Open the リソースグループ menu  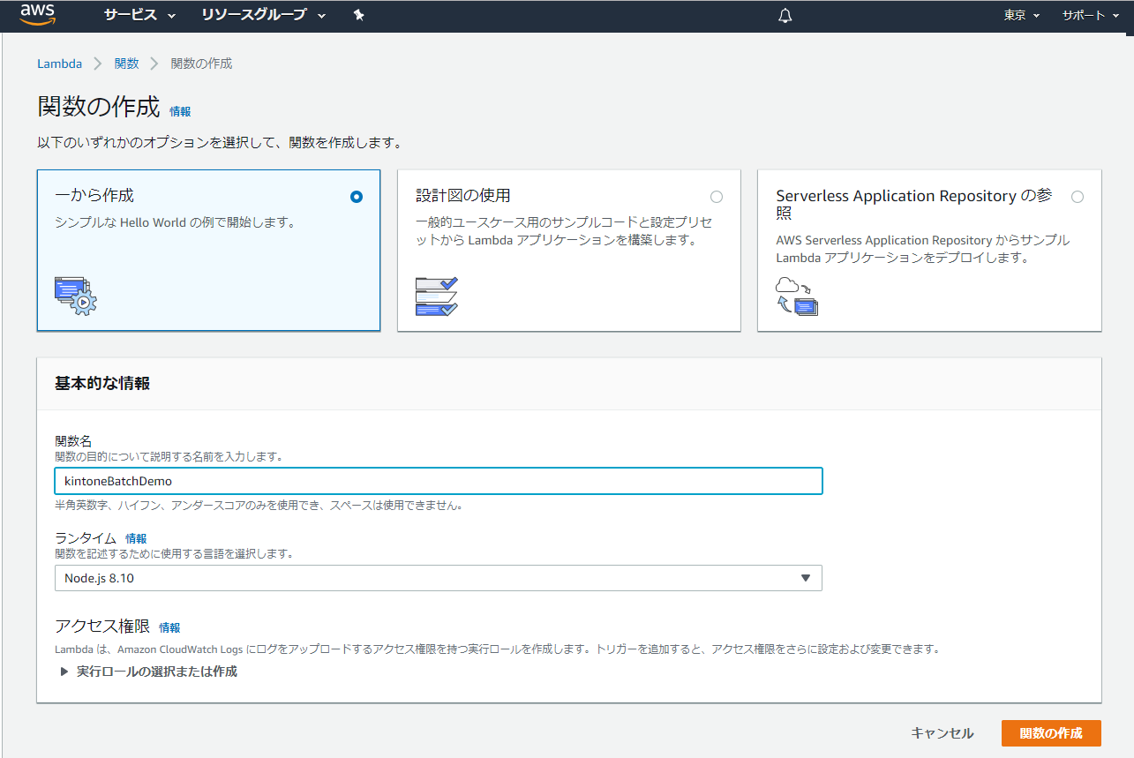263,15
